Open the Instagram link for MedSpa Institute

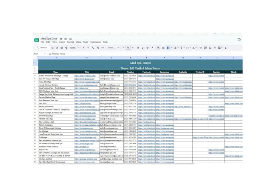[165, 159]
